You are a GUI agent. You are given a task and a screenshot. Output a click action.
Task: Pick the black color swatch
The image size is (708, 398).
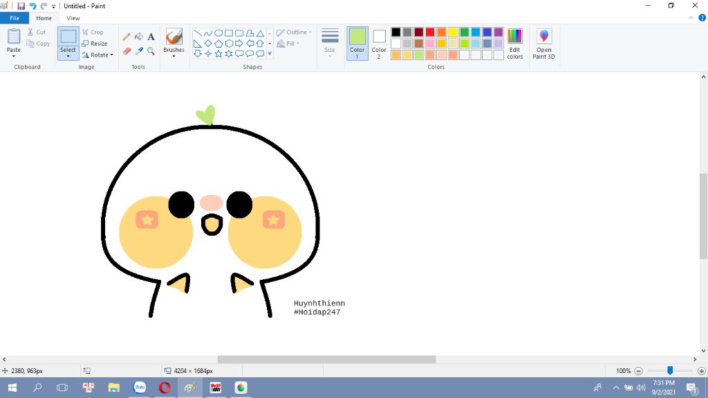(x=396, y=32)
